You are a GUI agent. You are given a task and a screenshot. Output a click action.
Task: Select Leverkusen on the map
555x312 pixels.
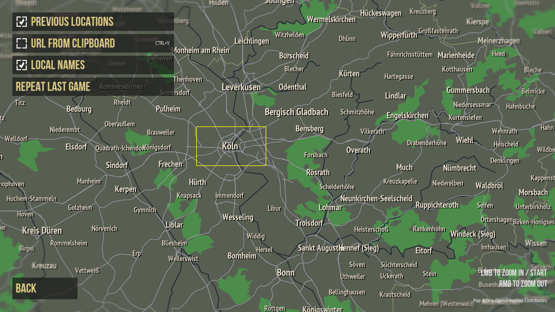tap(241, 87)
